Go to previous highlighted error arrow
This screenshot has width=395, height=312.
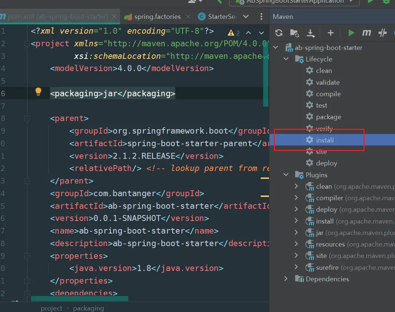(249, 33)
